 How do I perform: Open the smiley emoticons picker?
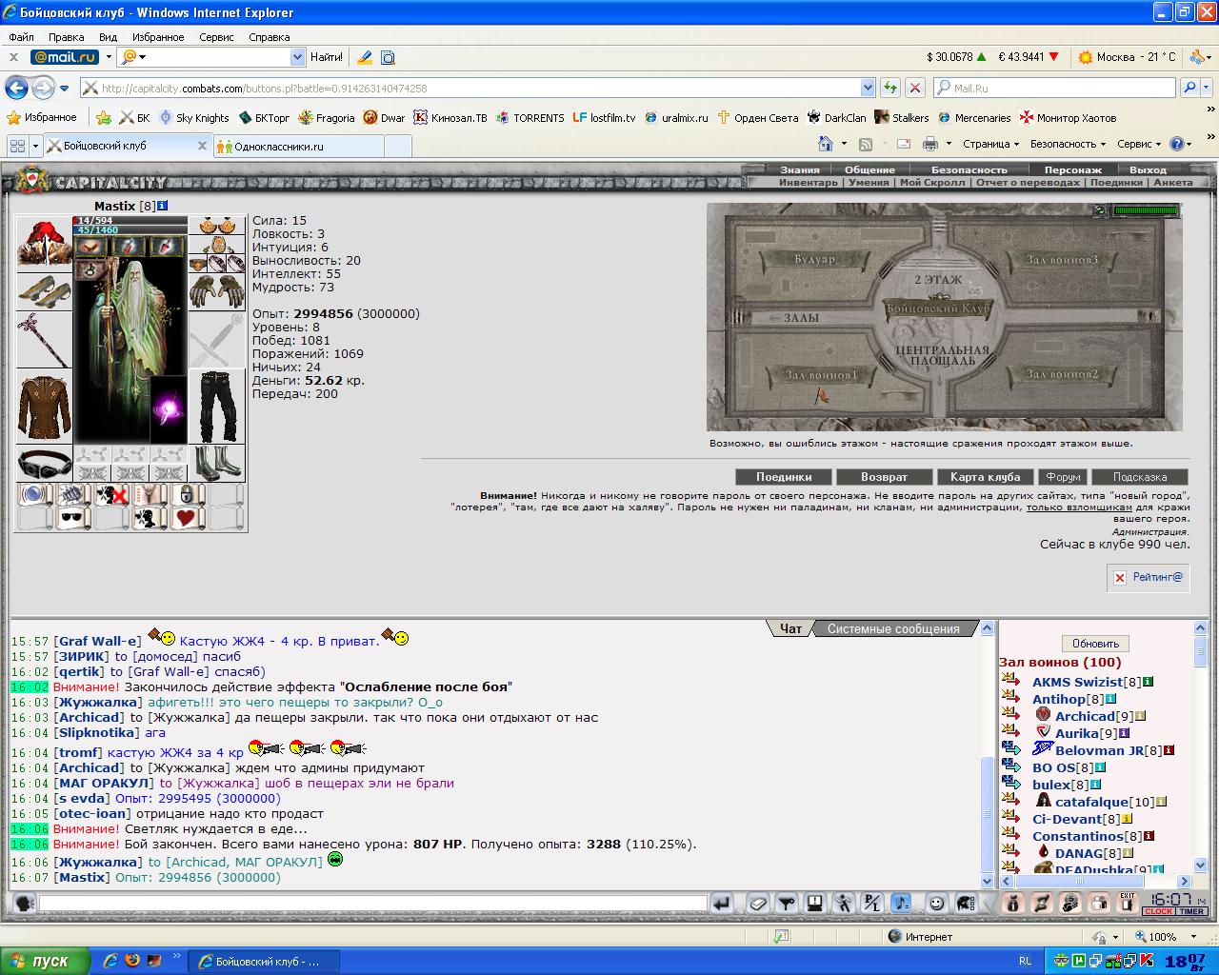pyautogui.click(x=937, y=903)
